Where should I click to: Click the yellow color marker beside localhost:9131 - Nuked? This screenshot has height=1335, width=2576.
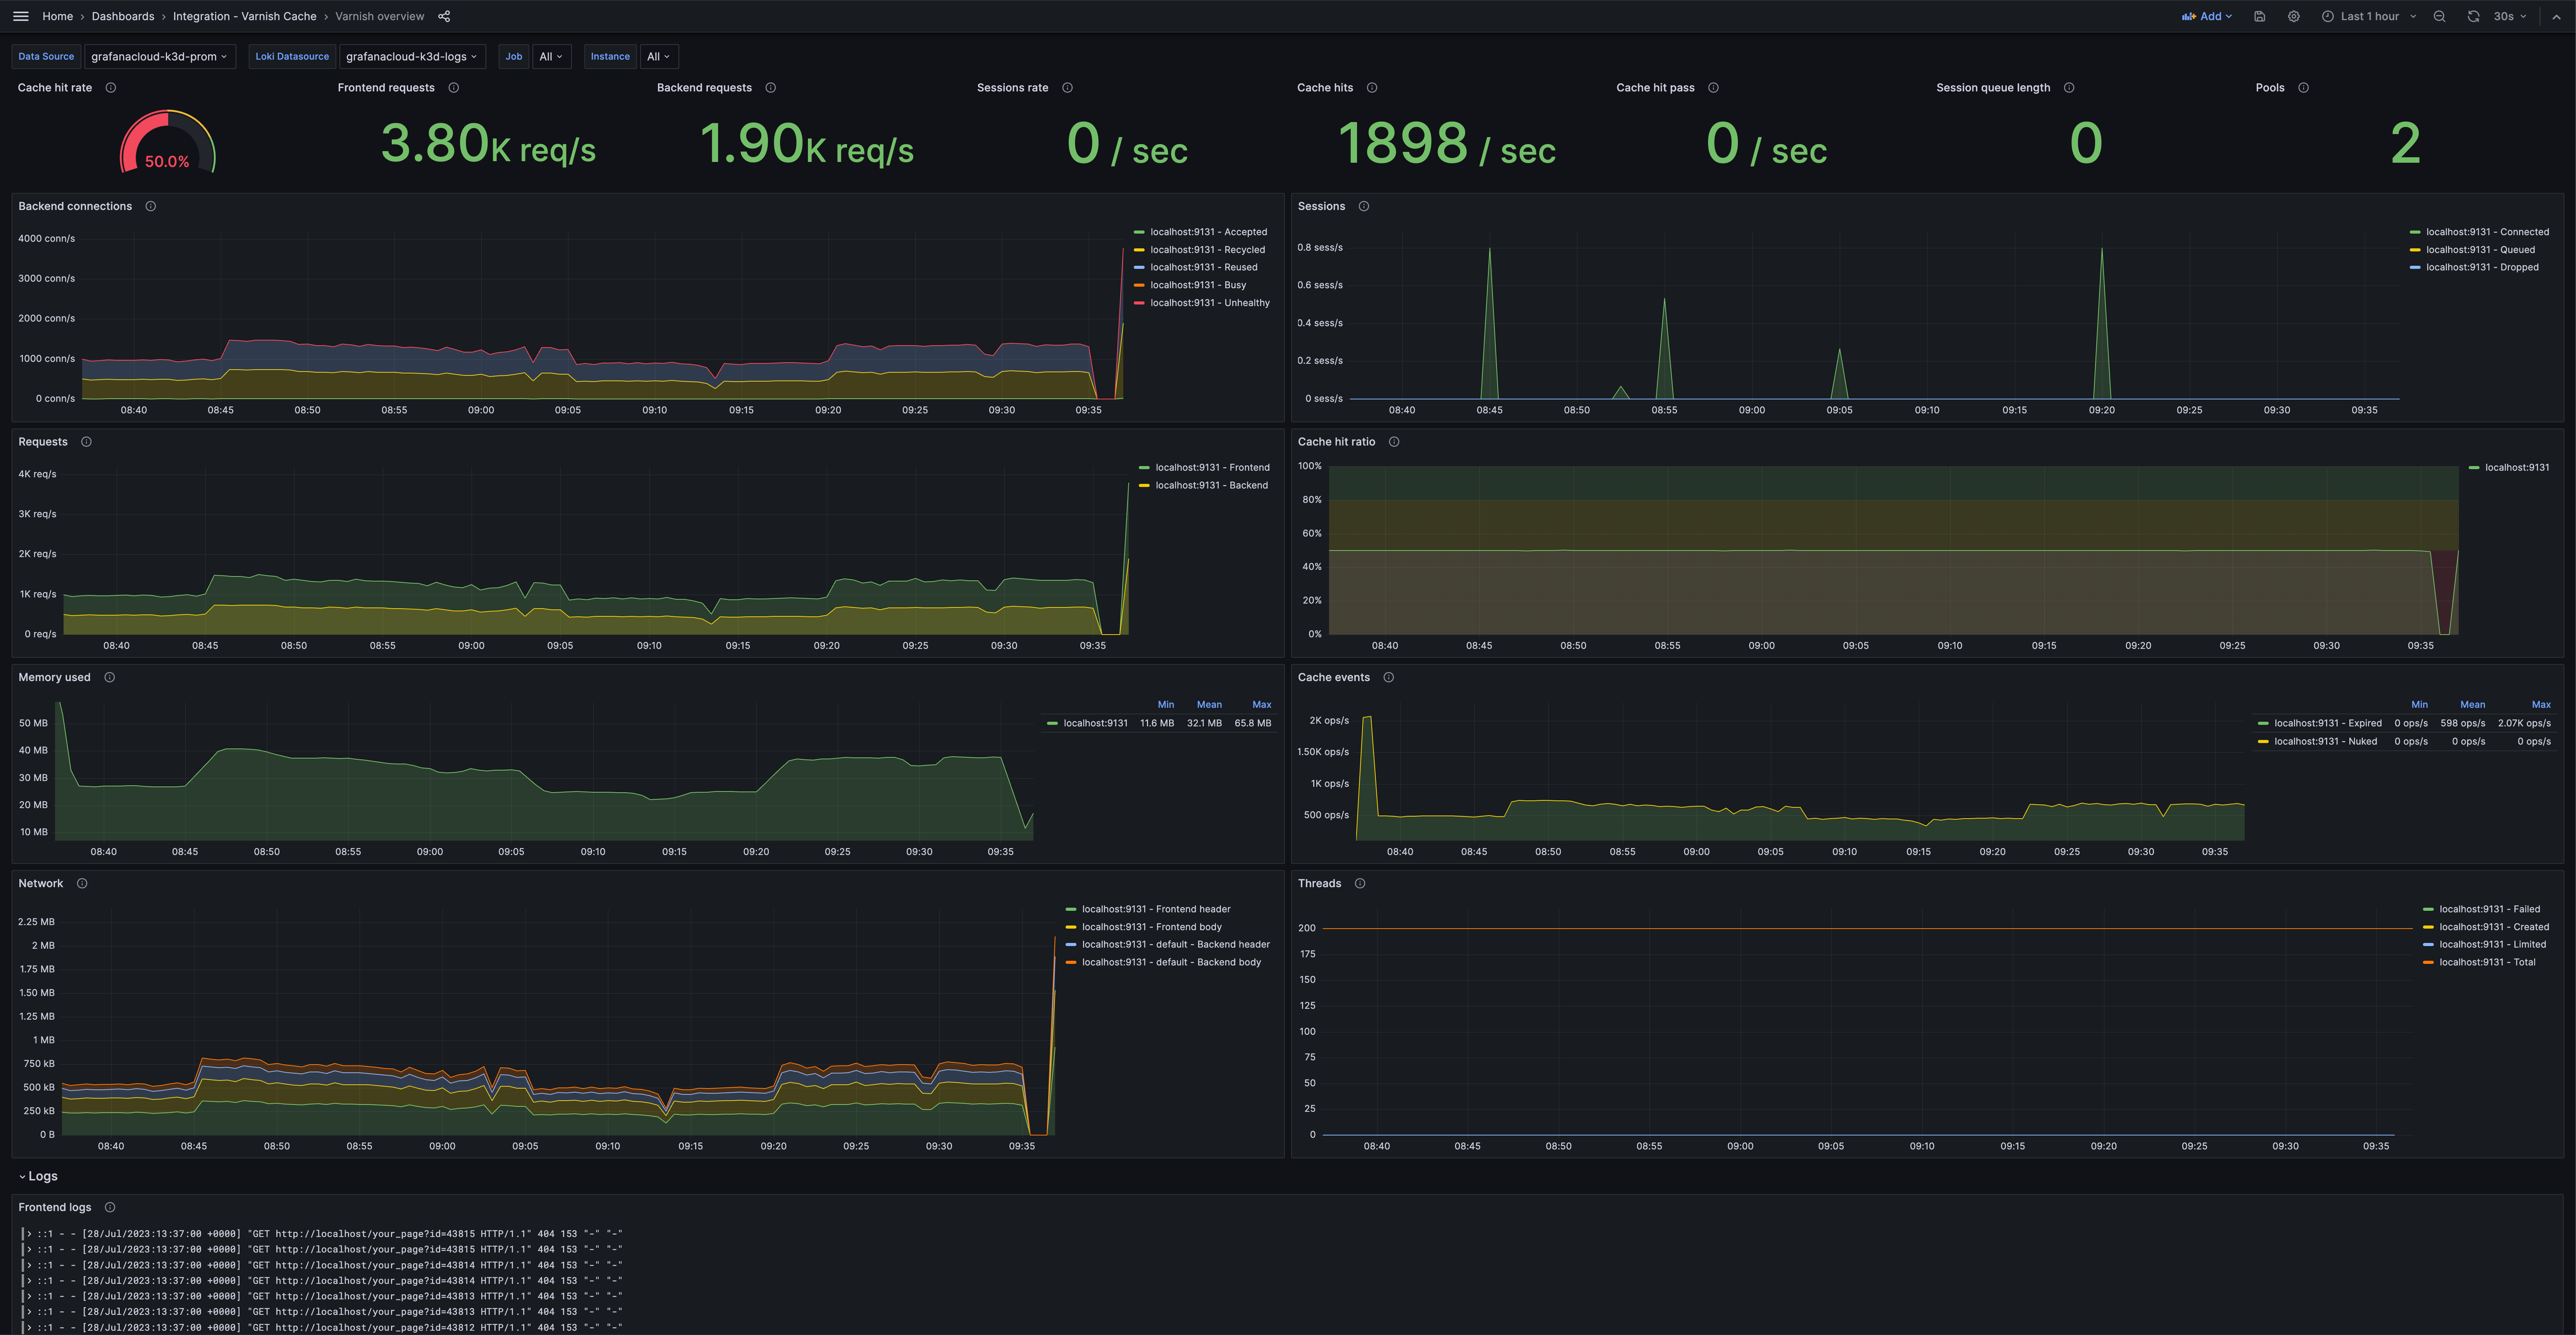[x=2263, y=741]
